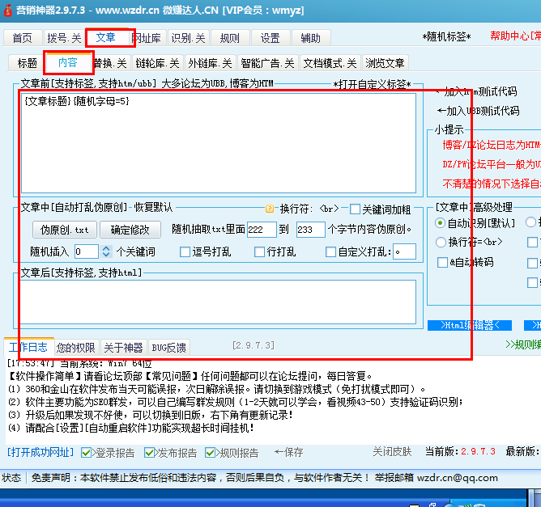Switch to the 辅助 tab
Screen dimensions: 541x507
click(311, 38)
